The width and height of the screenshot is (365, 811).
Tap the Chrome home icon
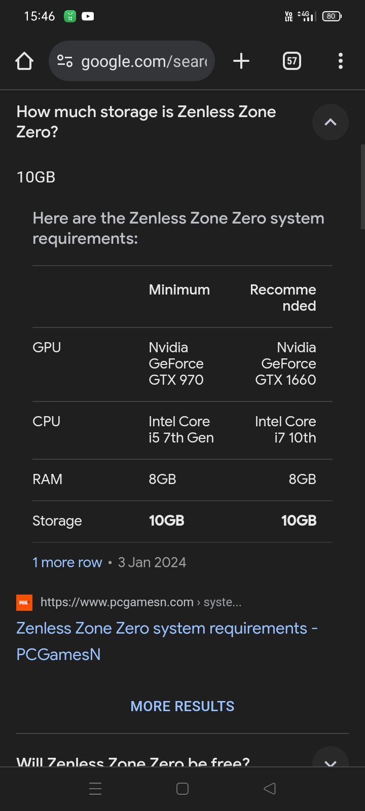pyautogui.click(x=24, y=61)
